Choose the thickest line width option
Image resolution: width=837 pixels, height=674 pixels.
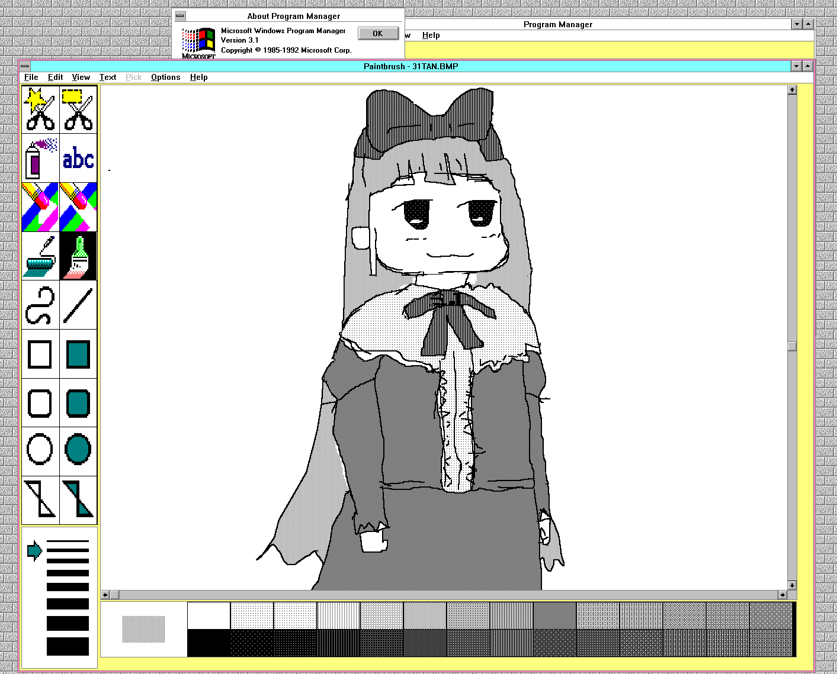68,646
